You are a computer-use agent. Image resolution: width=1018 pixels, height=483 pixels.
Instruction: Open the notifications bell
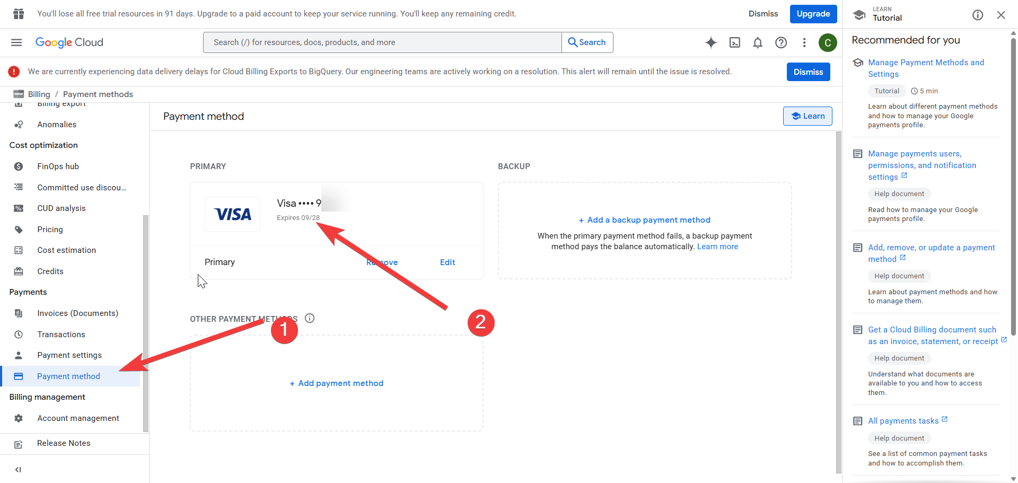pyautogui.click(x=758, y=42)
